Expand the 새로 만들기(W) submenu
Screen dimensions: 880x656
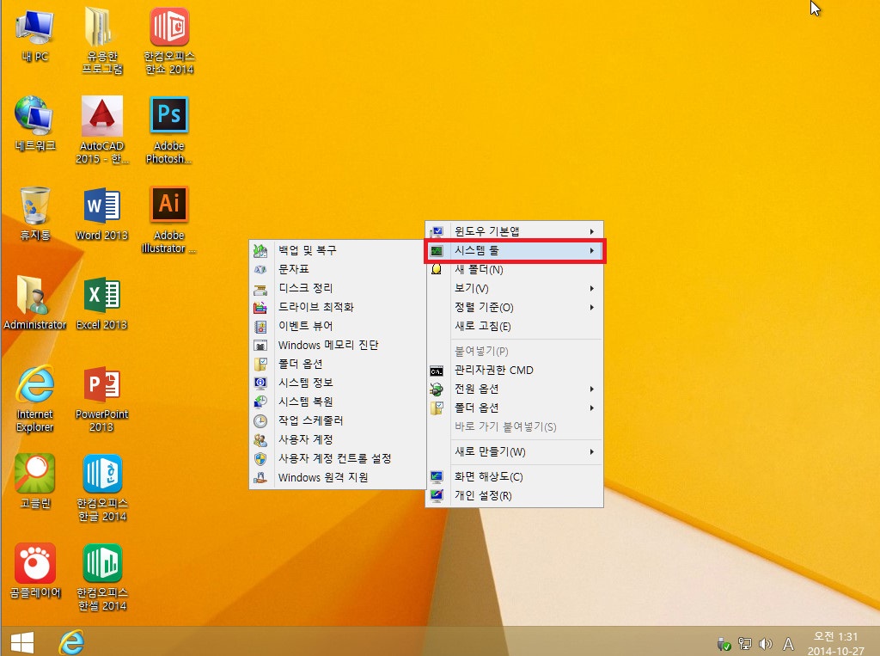click(x=514, y=451)
